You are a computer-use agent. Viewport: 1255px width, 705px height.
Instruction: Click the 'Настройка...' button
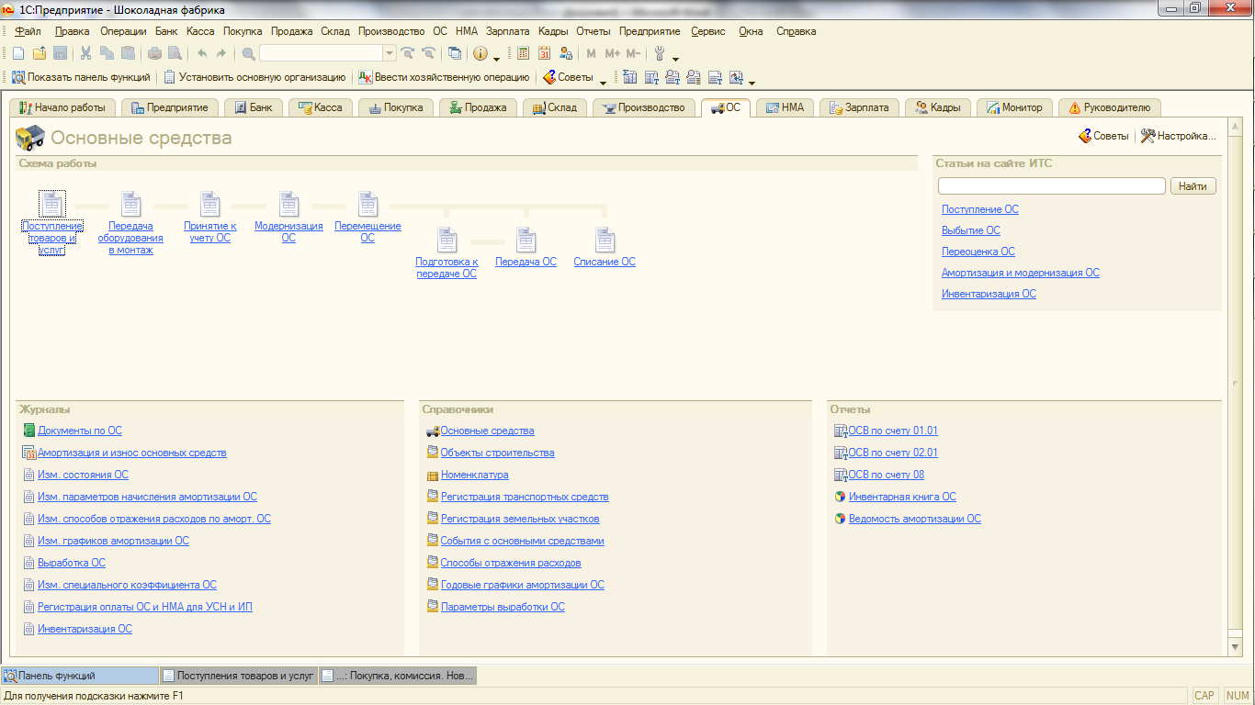(1179, 136)
